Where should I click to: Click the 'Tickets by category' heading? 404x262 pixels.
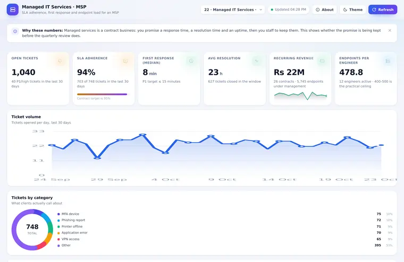[x=32, y=198]
